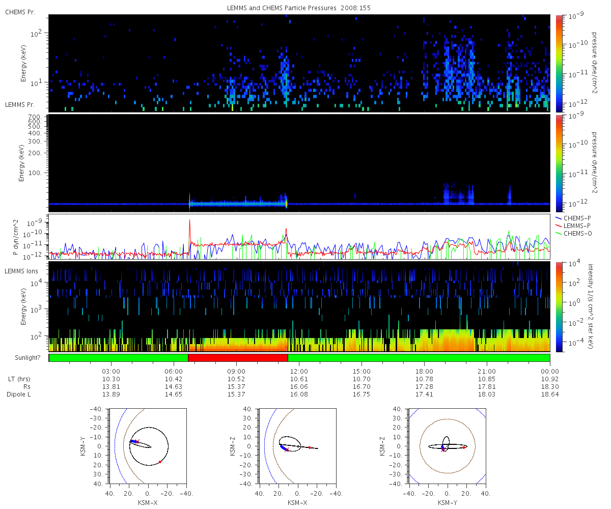Image resolution: width=611 pixels, height=509 pixels.
Task: Click the red segment of Sunlight bar
Action: pyautogui.click(x=238, y=358)
